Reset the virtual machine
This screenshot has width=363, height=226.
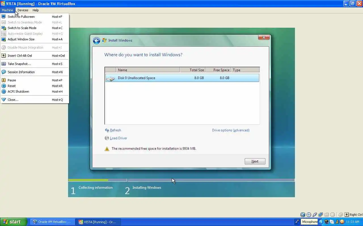pos(34,86)
